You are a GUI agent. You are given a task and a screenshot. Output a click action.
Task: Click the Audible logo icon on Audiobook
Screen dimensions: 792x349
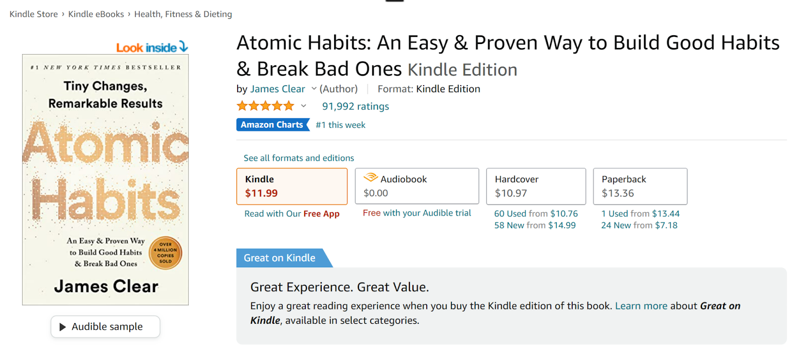pyautogui.click(x=370, y=178)
